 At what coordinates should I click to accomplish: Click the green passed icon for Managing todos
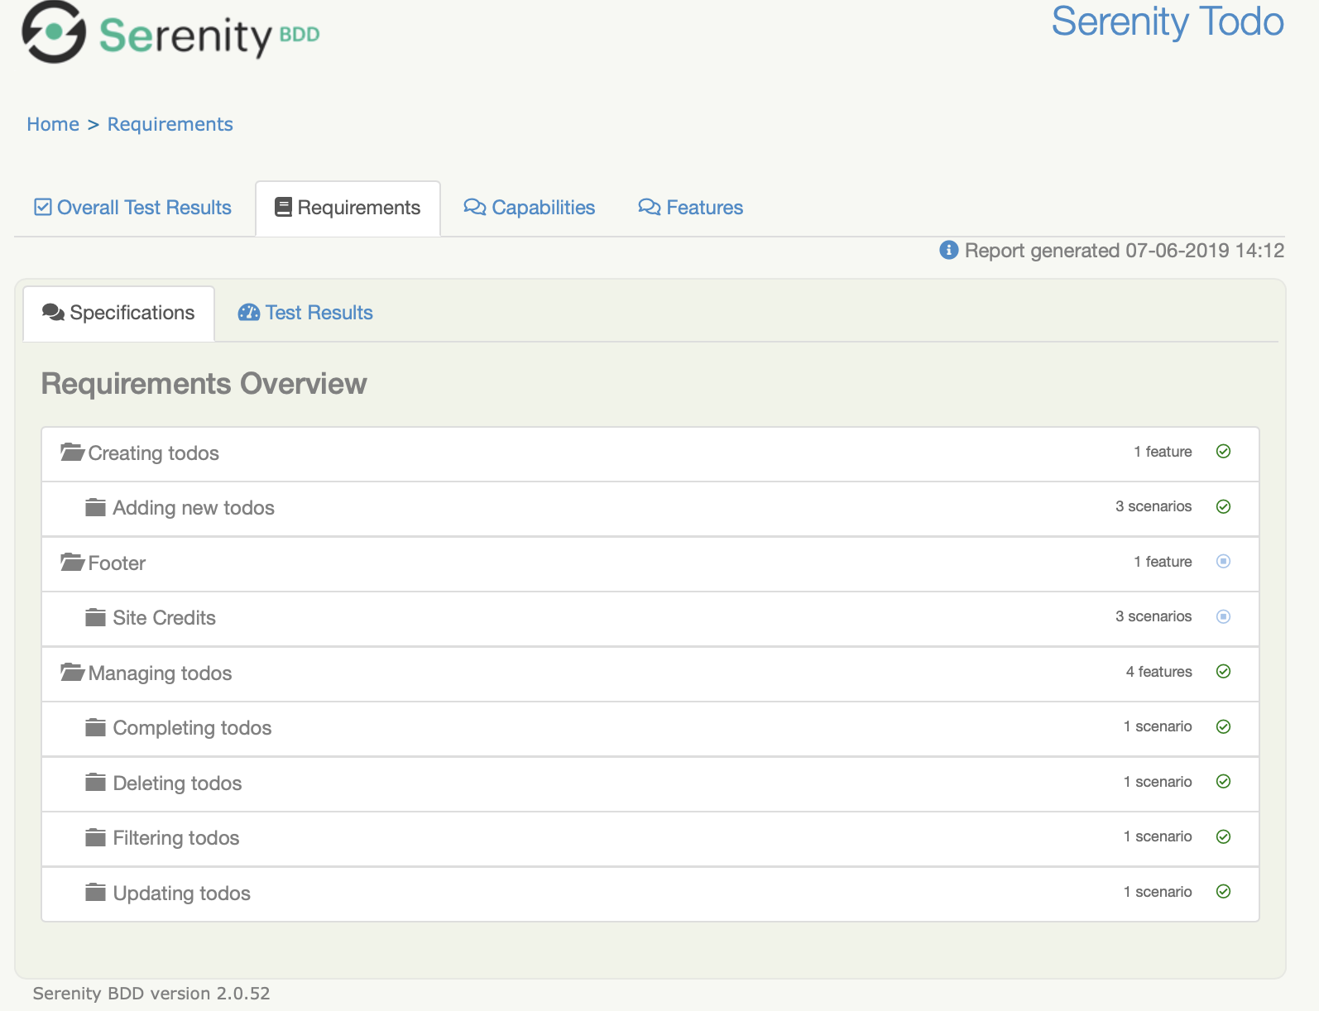[1224, 672]
